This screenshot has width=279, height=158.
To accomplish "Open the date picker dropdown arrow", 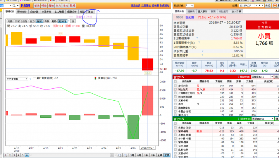I will click(x=256, y=5).
